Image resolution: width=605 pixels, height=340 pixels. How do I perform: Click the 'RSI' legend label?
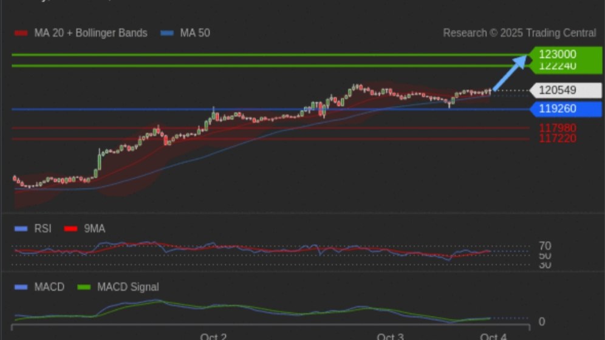(x=43, y=229)
